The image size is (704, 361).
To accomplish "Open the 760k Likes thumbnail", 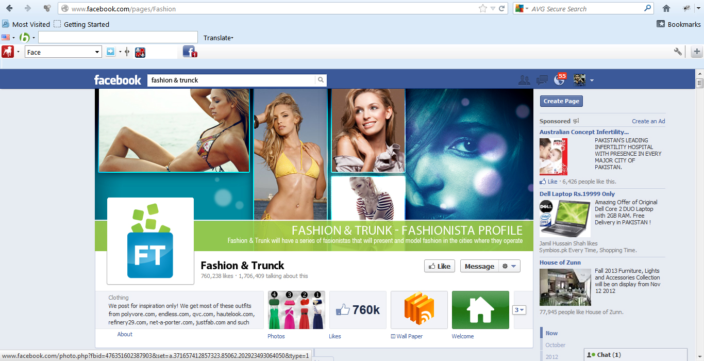I will [358, 310].
